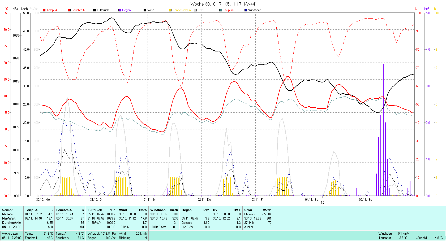The height and width of the screenshot is (241, 446).
Task: Select the Windböen legend label
Action: pos(255,10)
